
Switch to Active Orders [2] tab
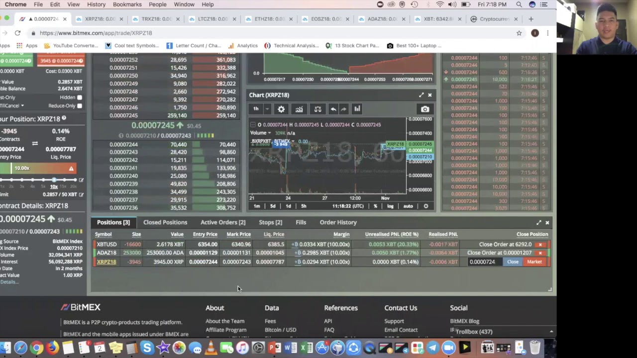(x=223, y=223)
